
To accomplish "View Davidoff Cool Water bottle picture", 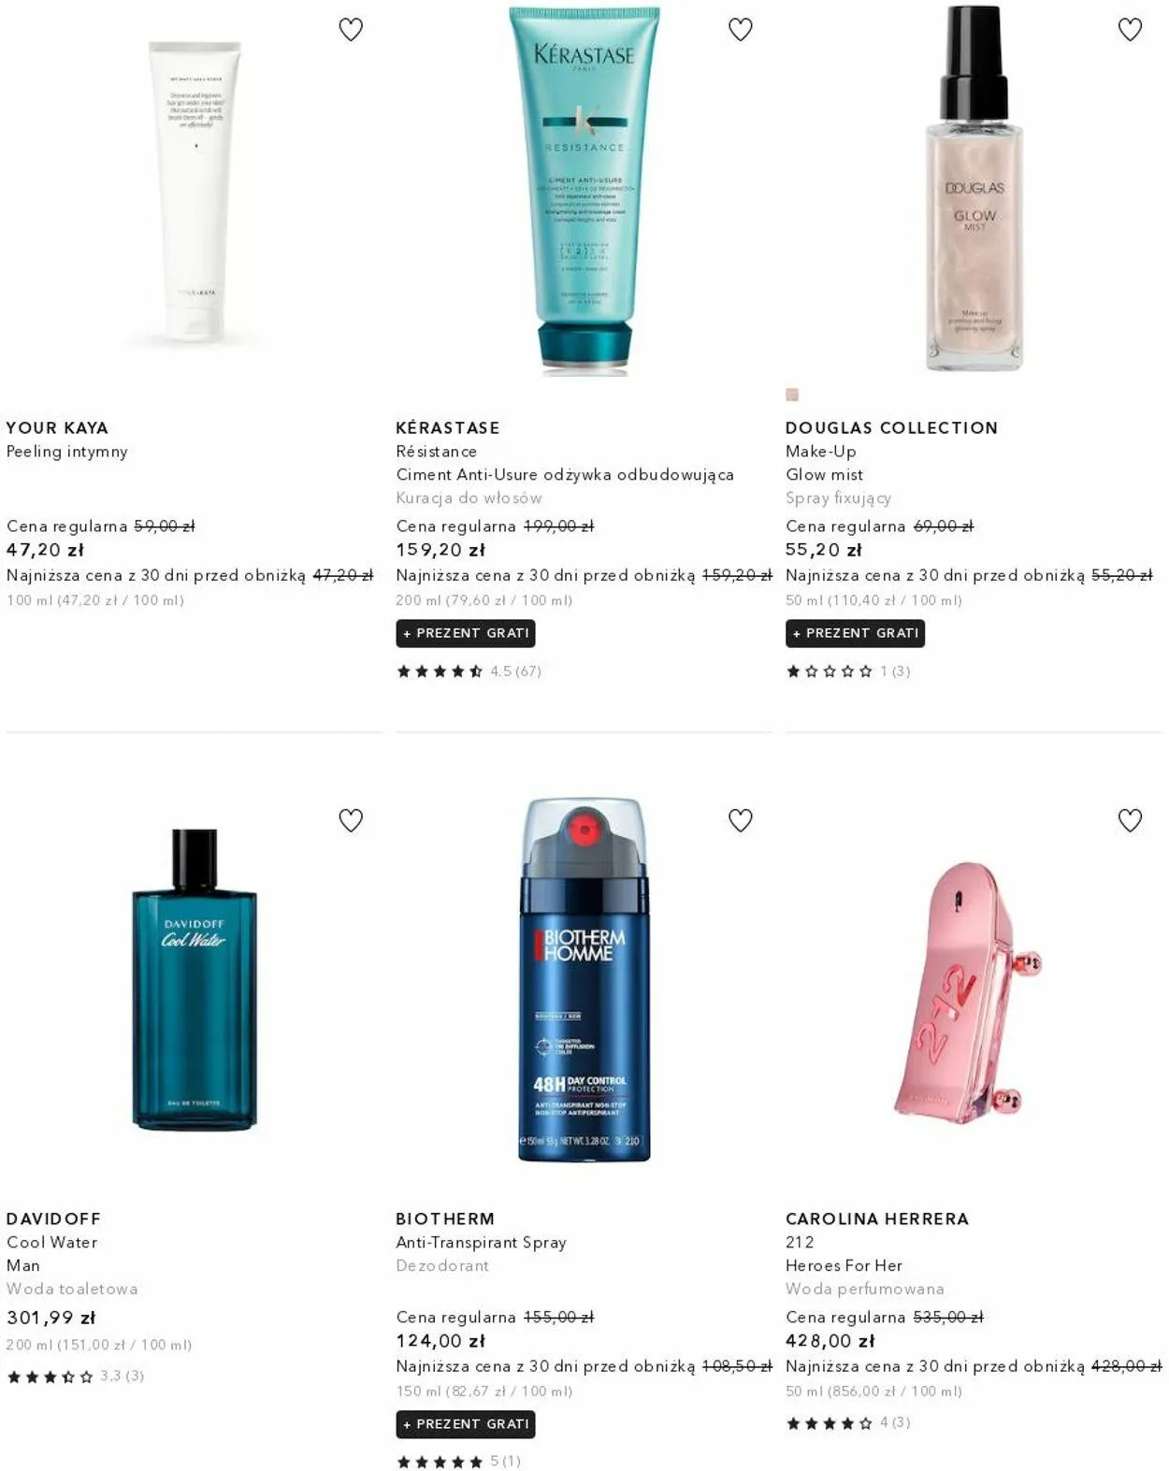I will click(x=195, y=980).
